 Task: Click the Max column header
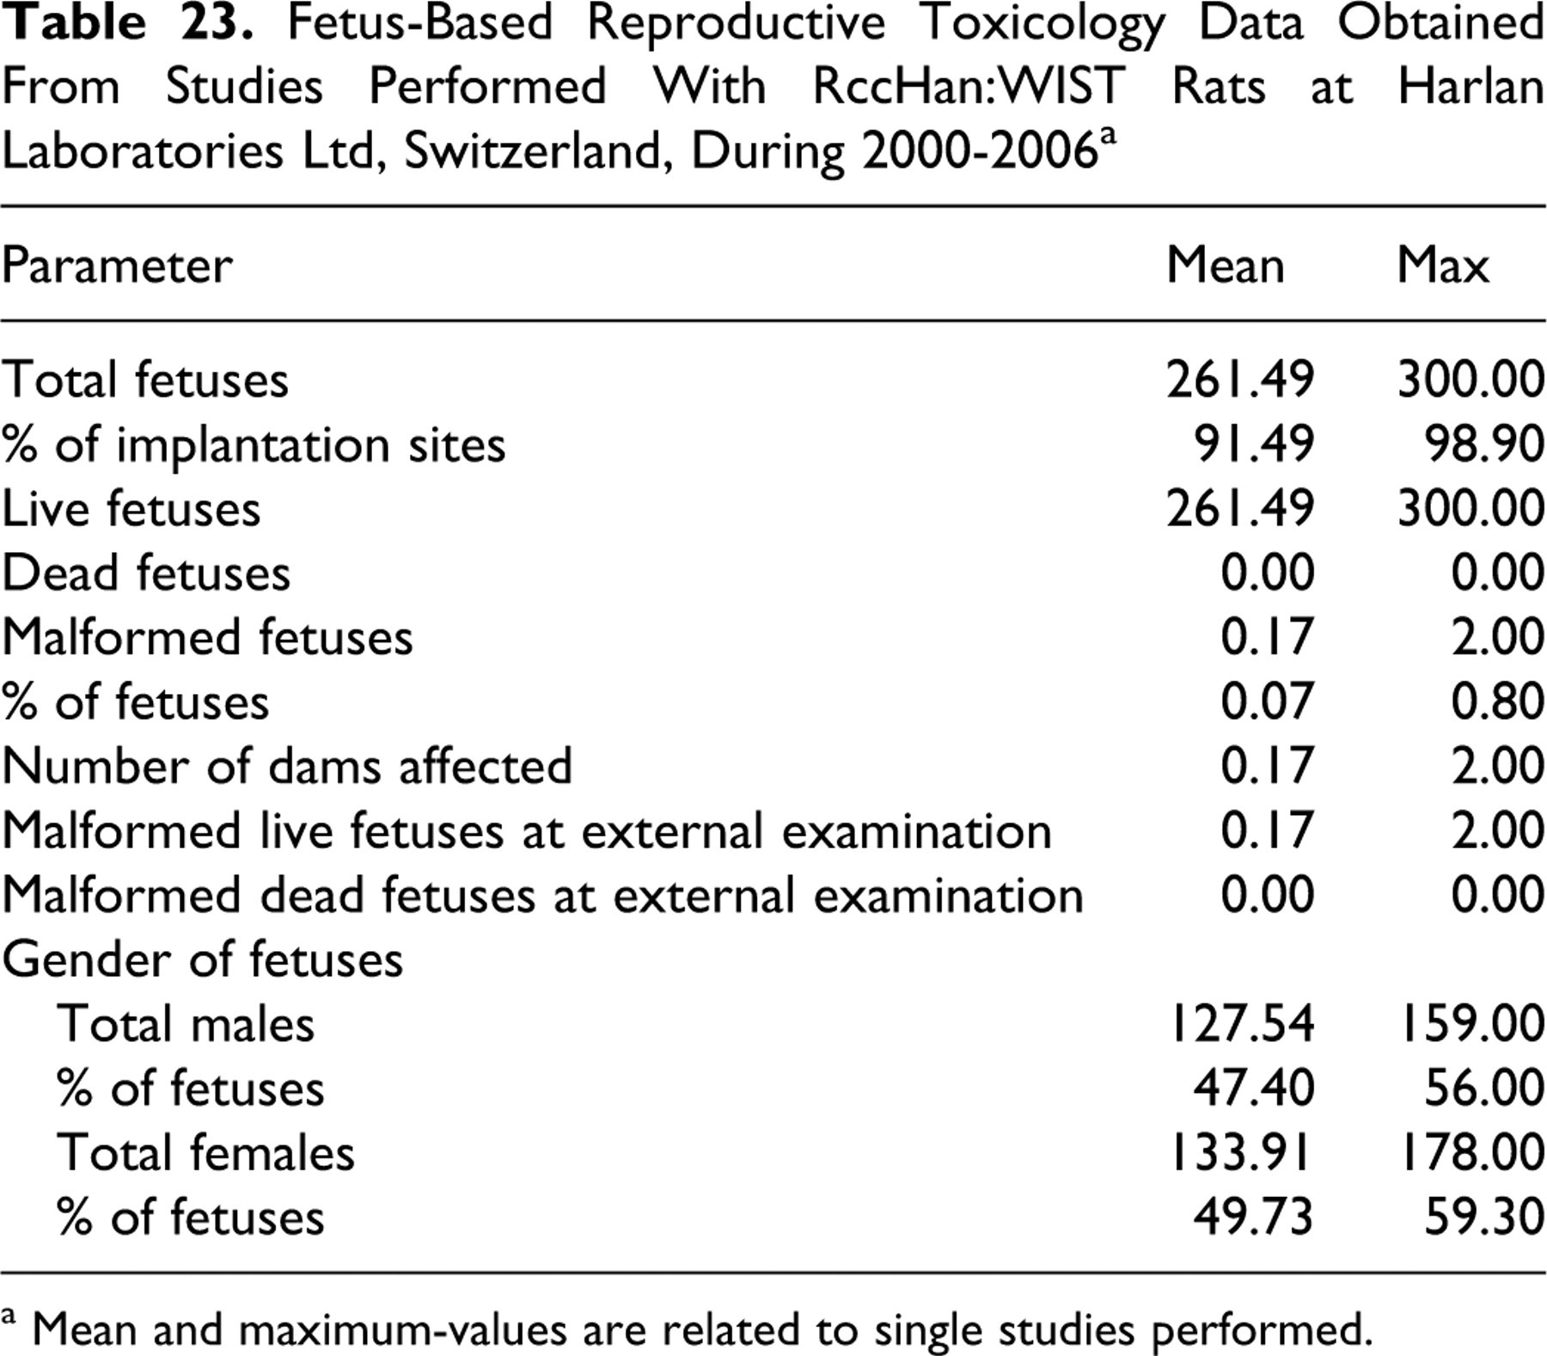click(x=1443, y=265)
